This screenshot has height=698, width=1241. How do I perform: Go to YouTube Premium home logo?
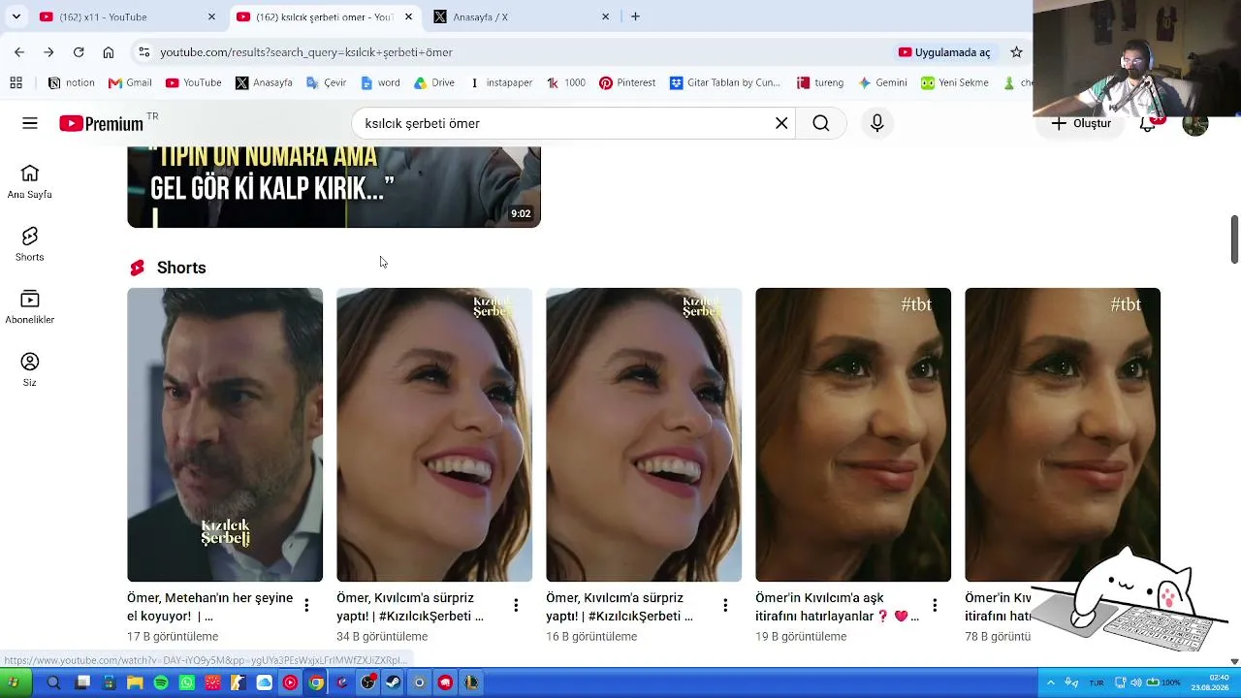(101, 123)
